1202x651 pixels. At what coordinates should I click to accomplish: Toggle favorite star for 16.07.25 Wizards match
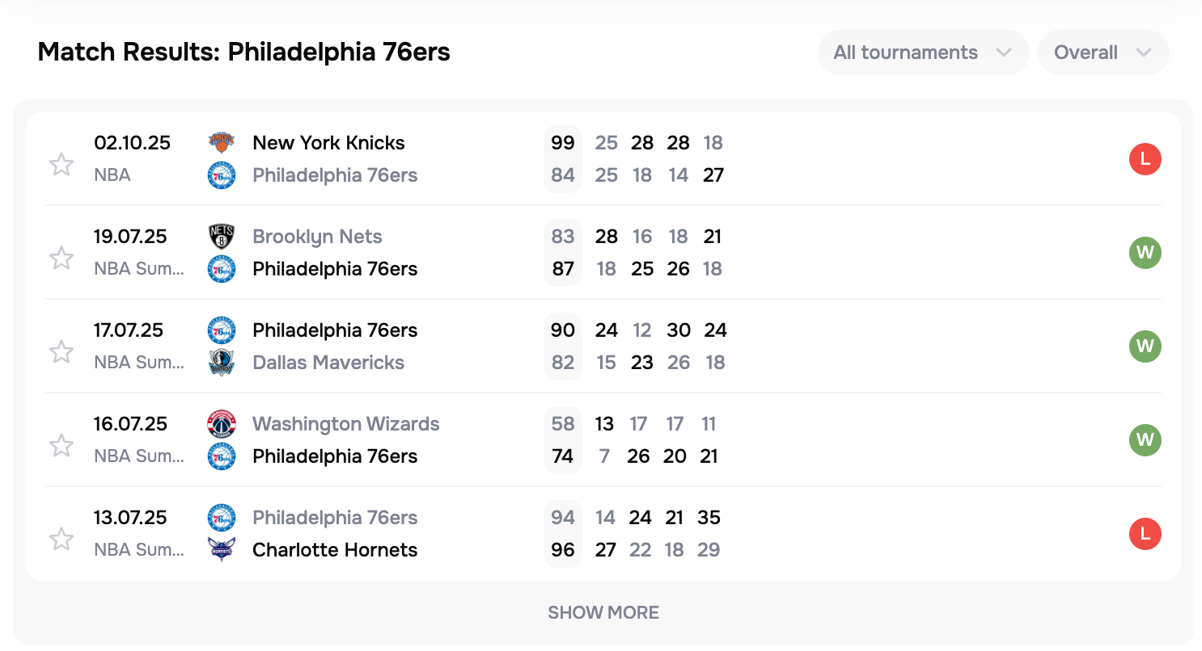point(61,446)
